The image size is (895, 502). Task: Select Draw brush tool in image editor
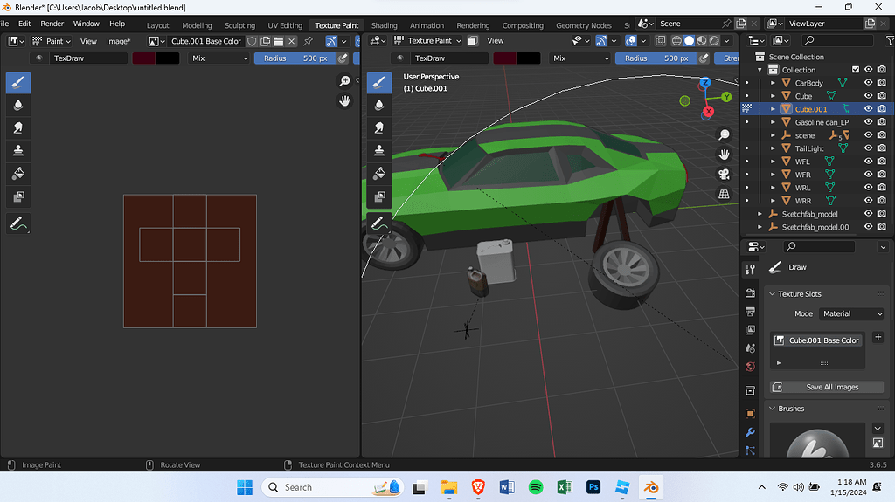click(18, 83)
